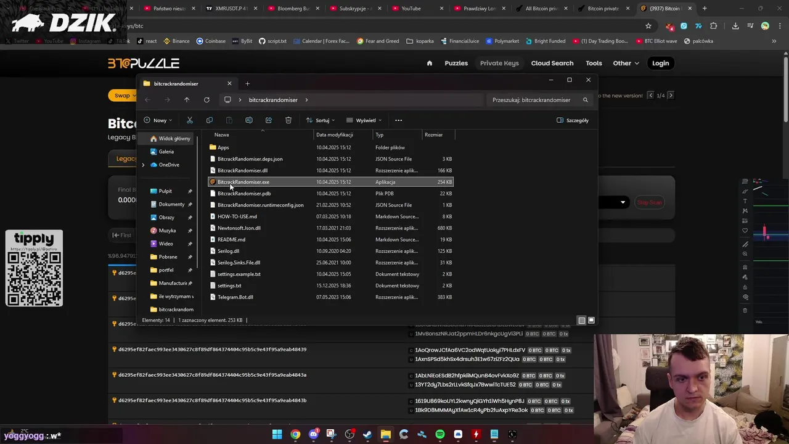Viewport: 789px width, 444px height.
Task: Open Chrome downloads icon
Action: (x=735, y=26)
